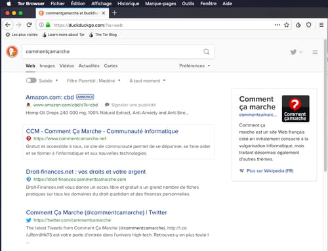Open the security level shield icon
This screenshot has height=251, width=328.
[308, 25]
